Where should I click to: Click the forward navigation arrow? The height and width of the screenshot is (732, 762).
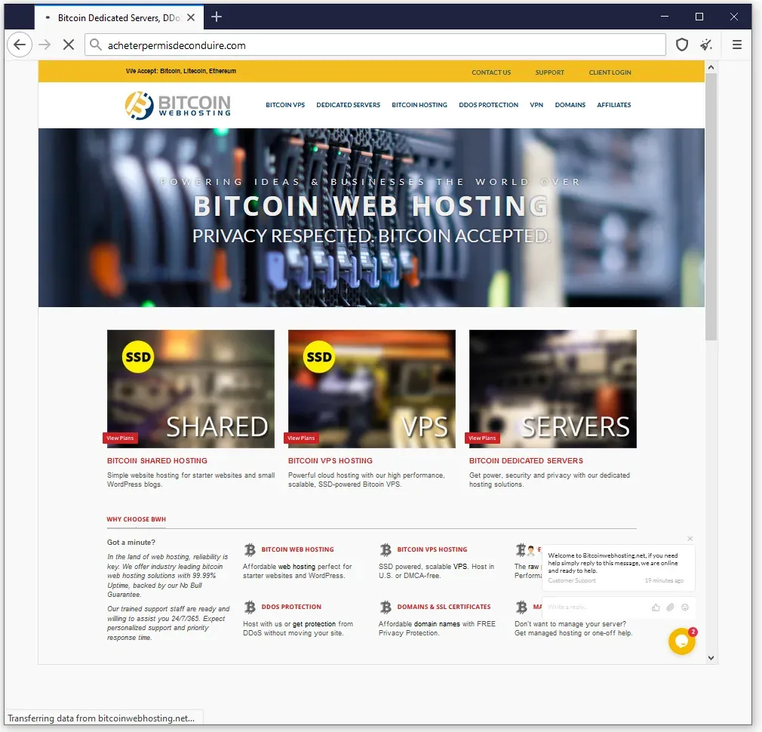pyautogui.click(x=45, y=45)
